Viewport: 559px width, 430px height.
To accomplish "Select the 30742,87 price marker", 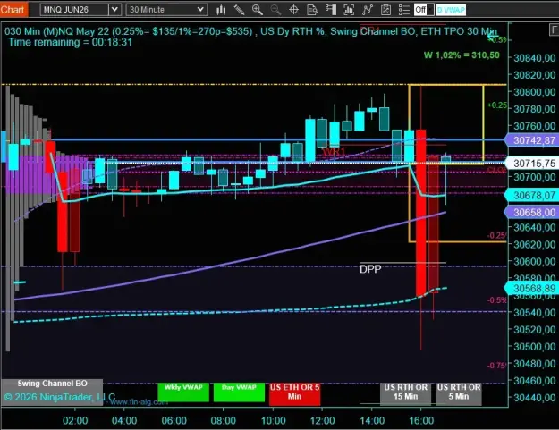I will click(x=531, y=140).
